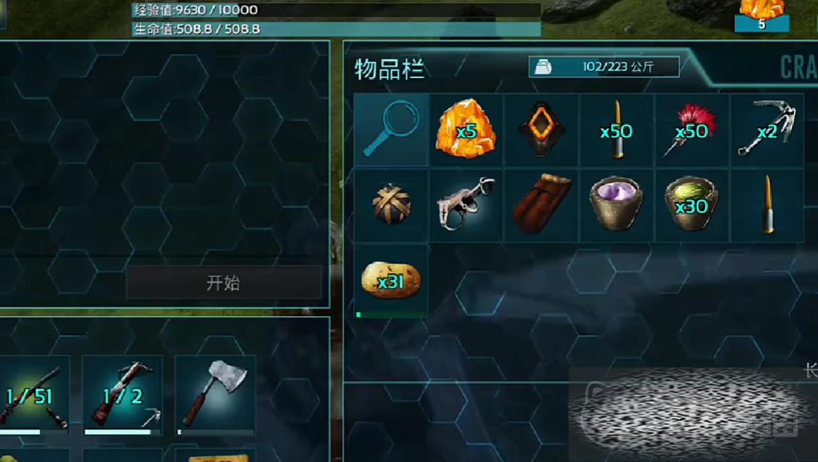Select the green bowl x30 item
The image size is (818, 462).
click(692, 205)
